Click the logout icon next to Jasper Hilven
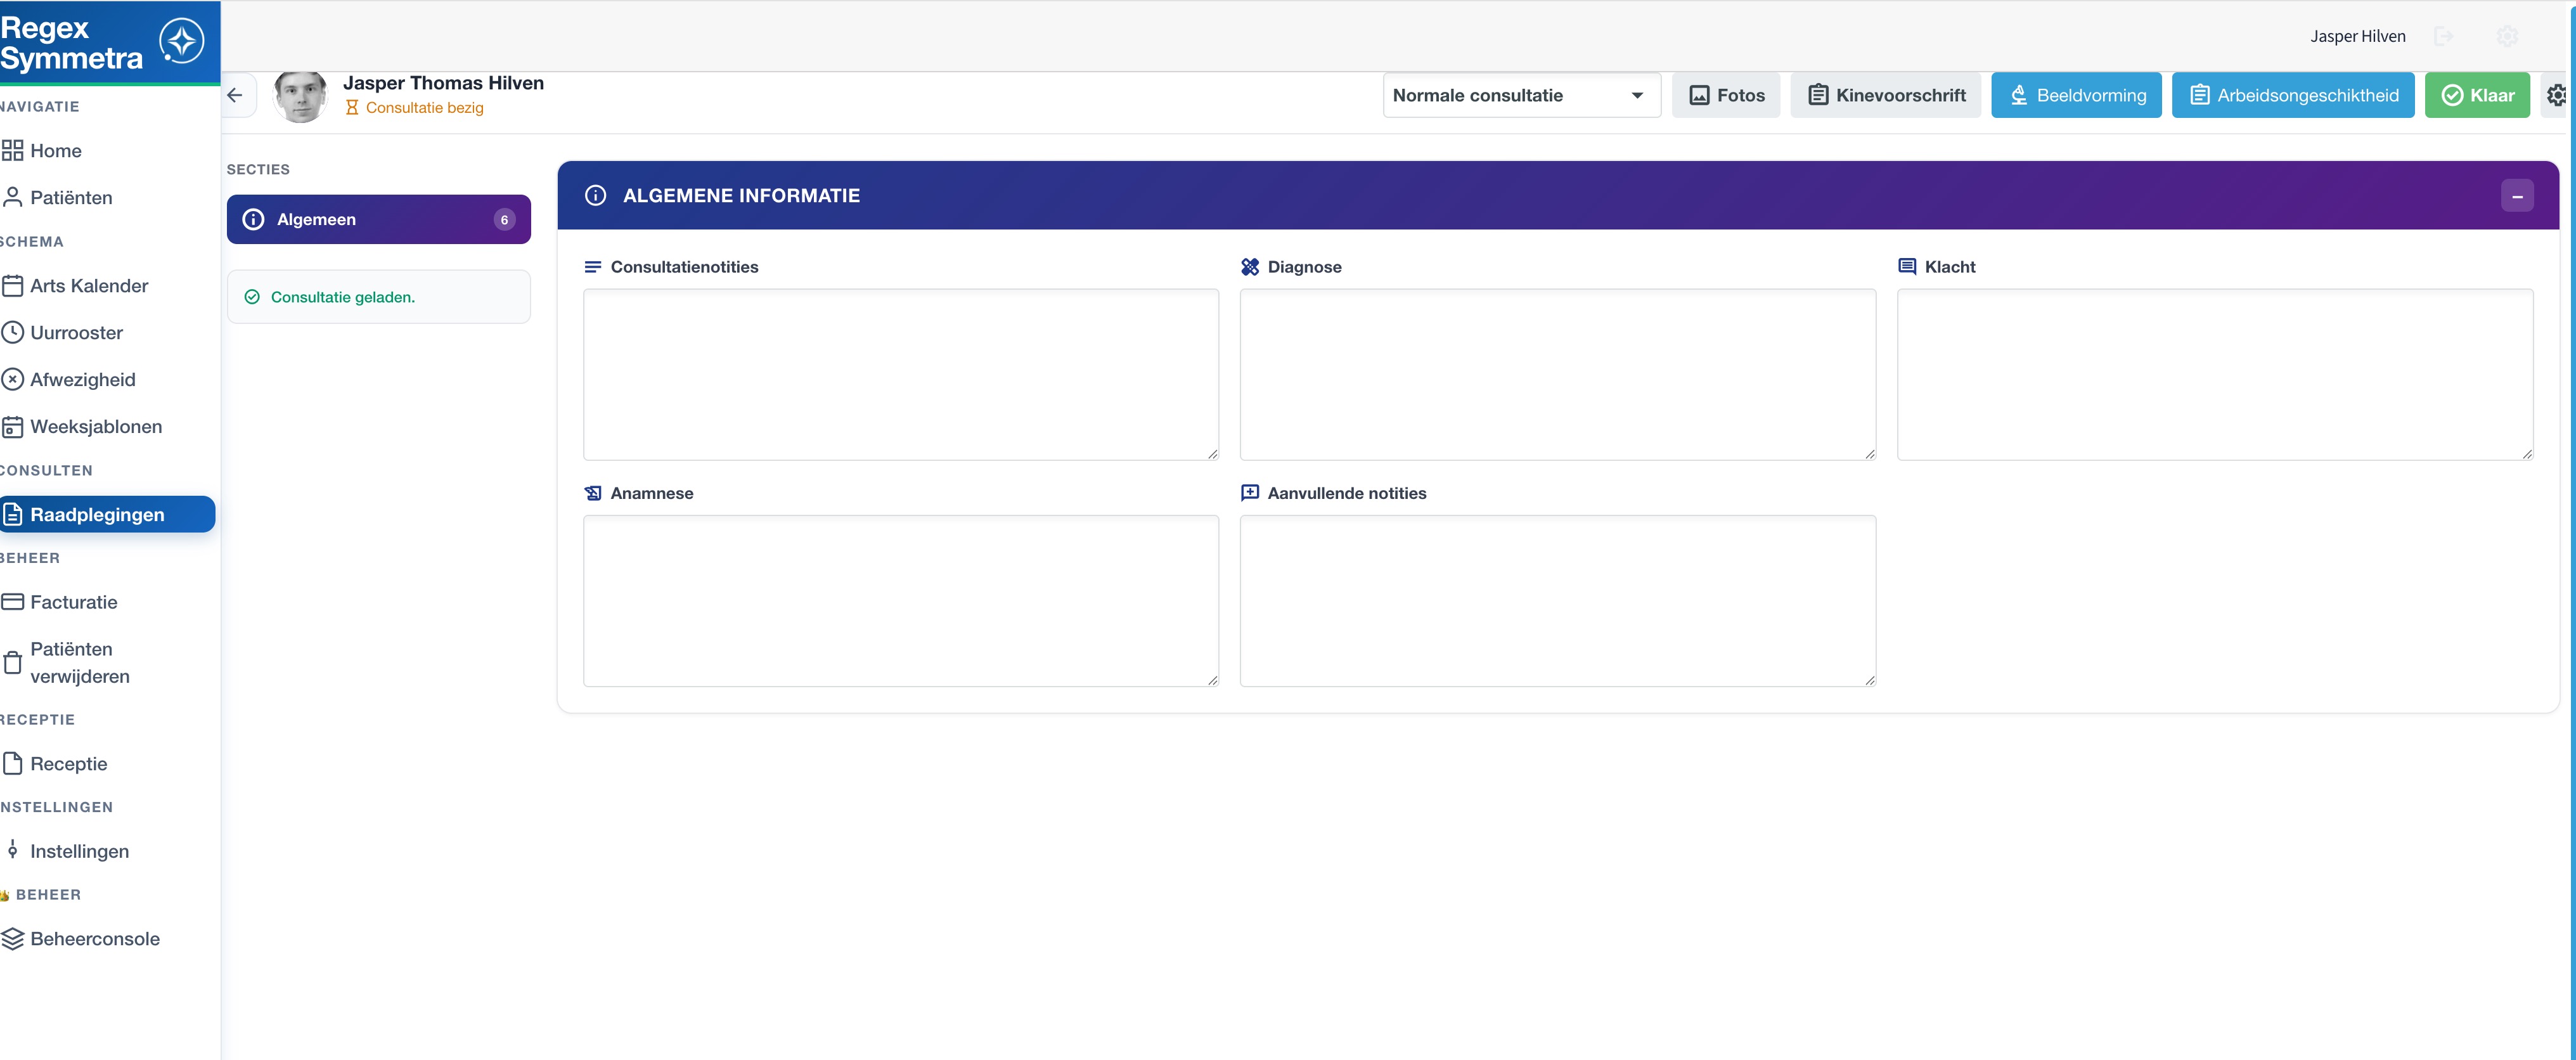Viewport: 2576px width, 1060px height. (2443, 36)
